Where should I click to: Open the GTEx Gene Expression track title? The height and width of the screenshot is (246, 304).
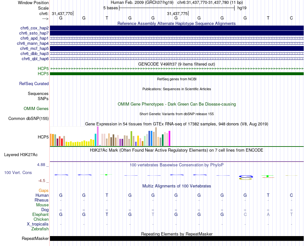(177, 124)
